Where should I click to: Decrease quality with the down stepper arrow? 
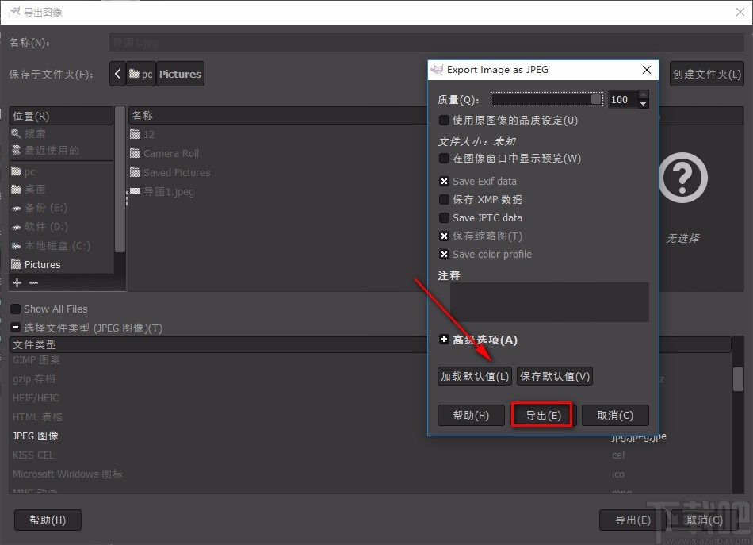[644, 104]
